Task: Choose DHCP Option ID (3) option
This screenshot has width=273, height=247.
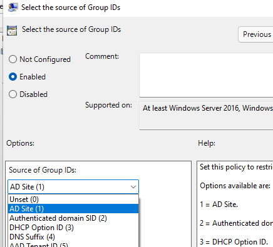Action: click(73, 228)
